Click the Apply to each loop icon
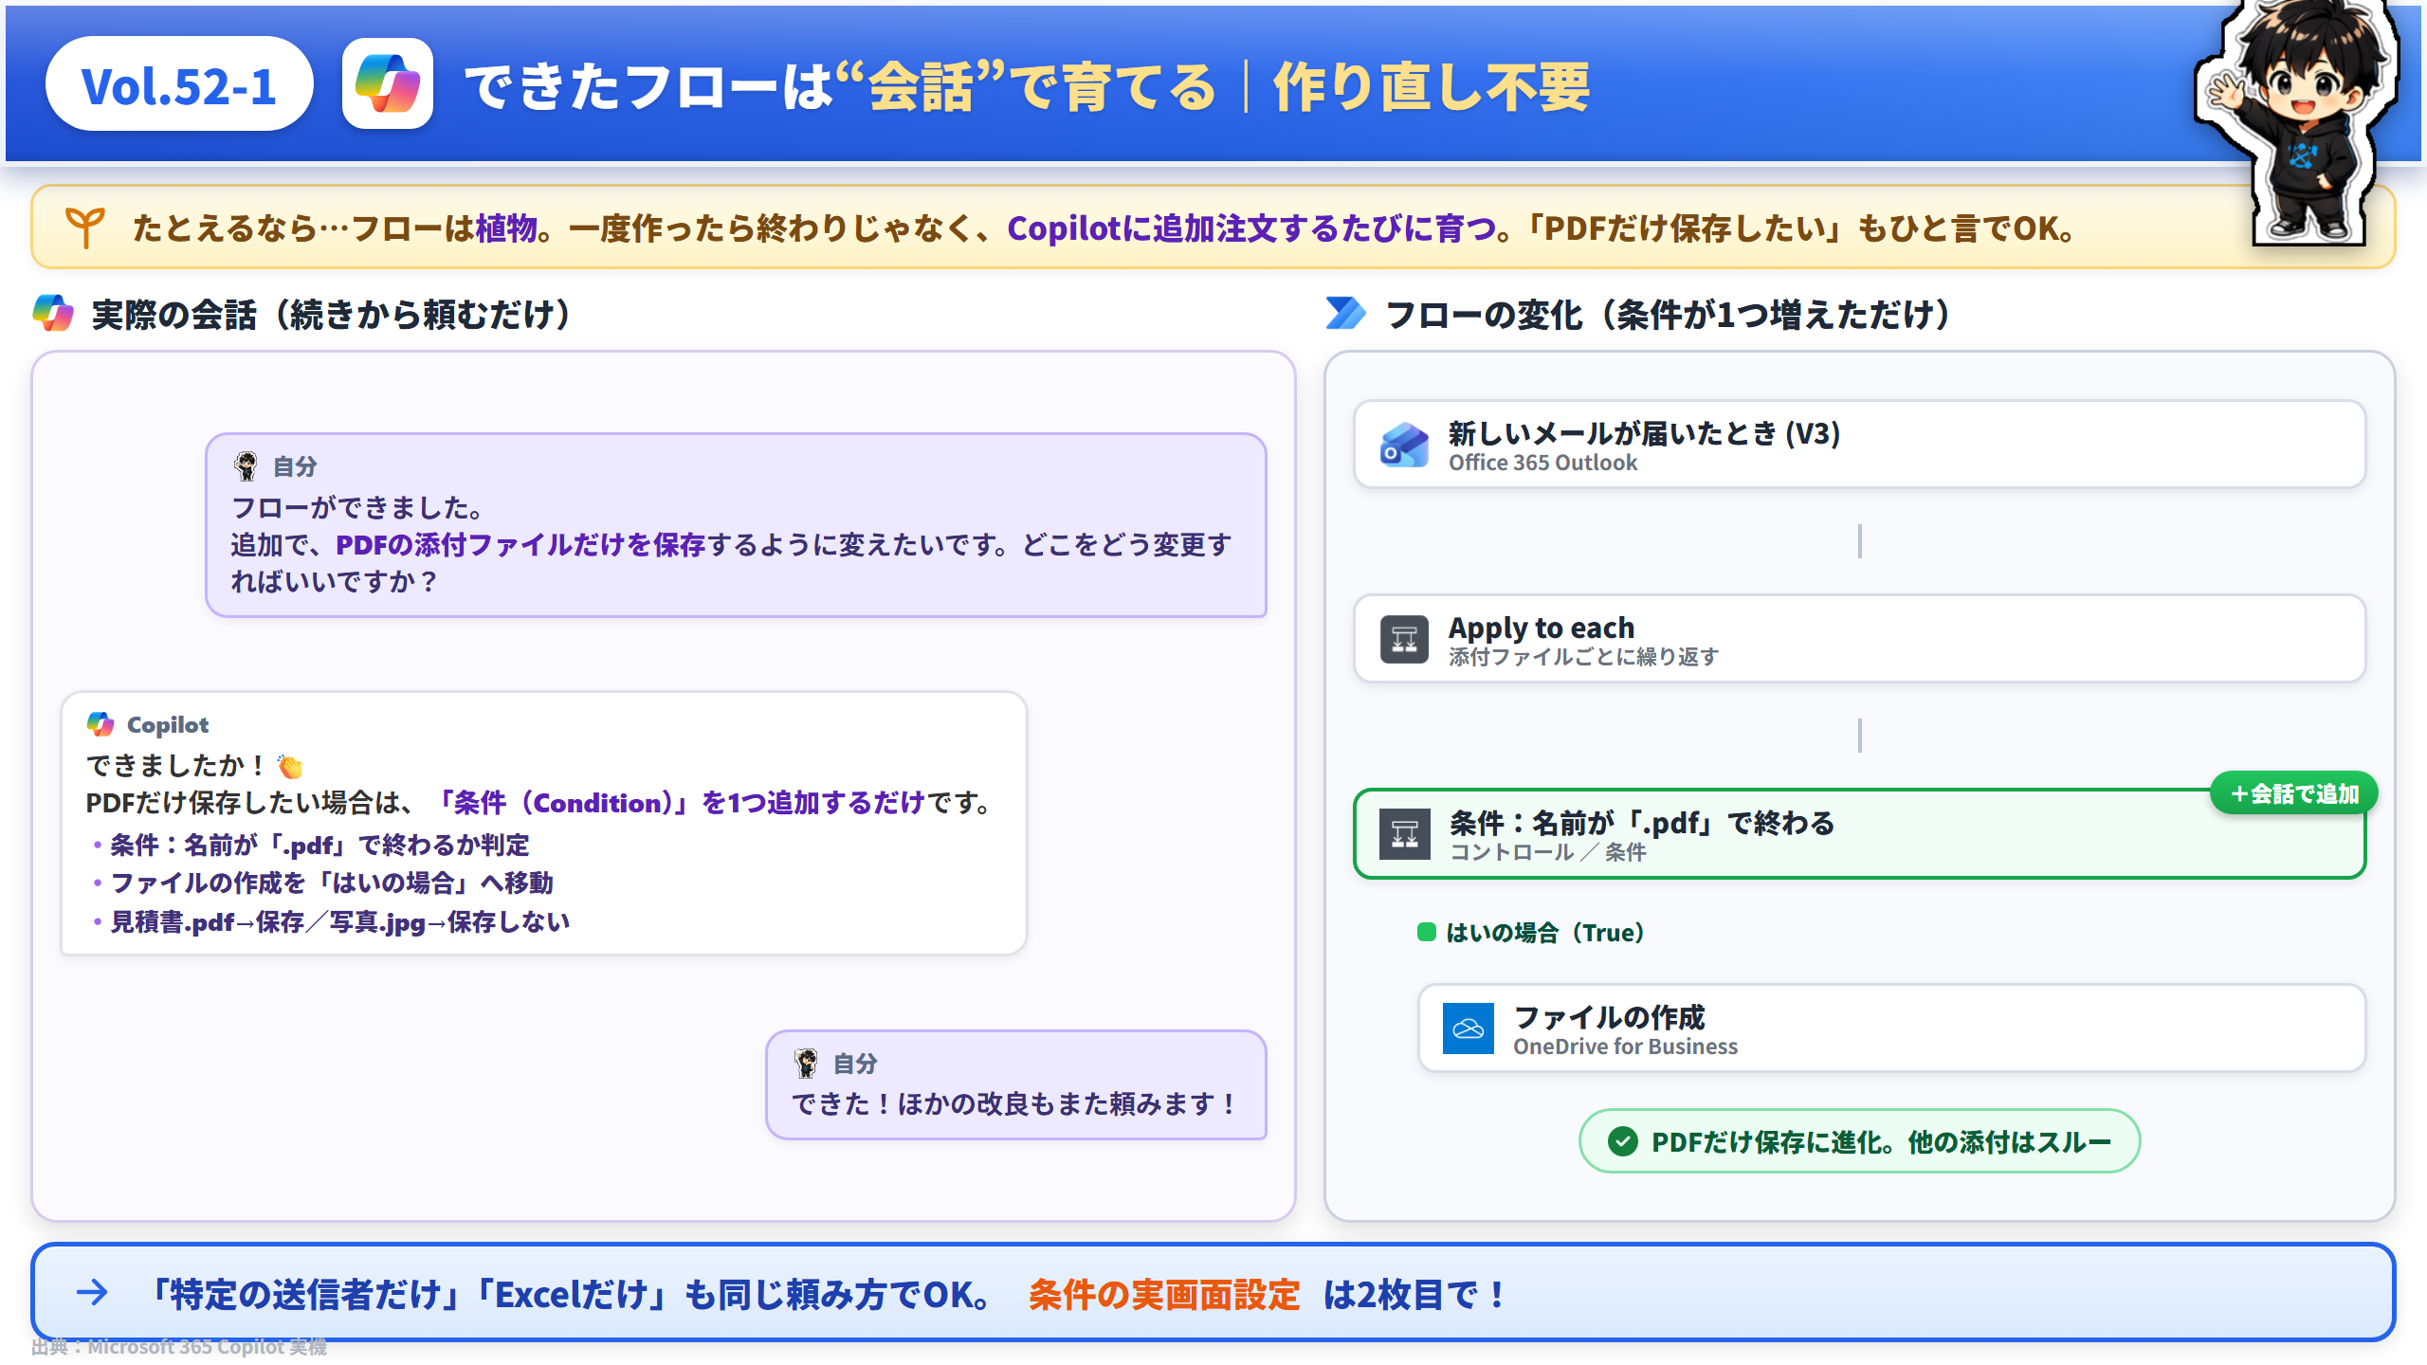The image size is (2427, 1365). coord(1404,640)
